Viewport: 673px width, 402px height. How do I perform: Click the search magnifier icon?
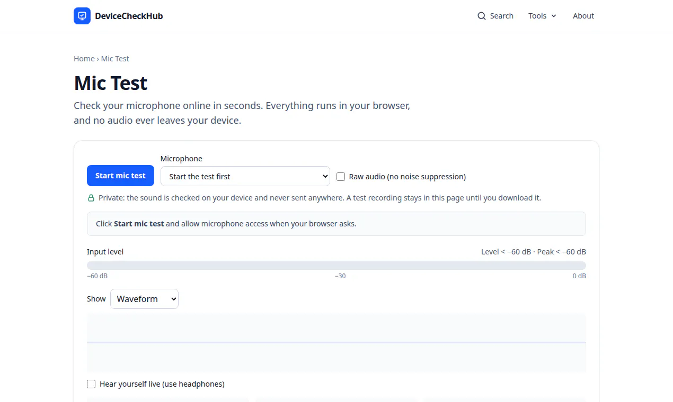[482, 16]
